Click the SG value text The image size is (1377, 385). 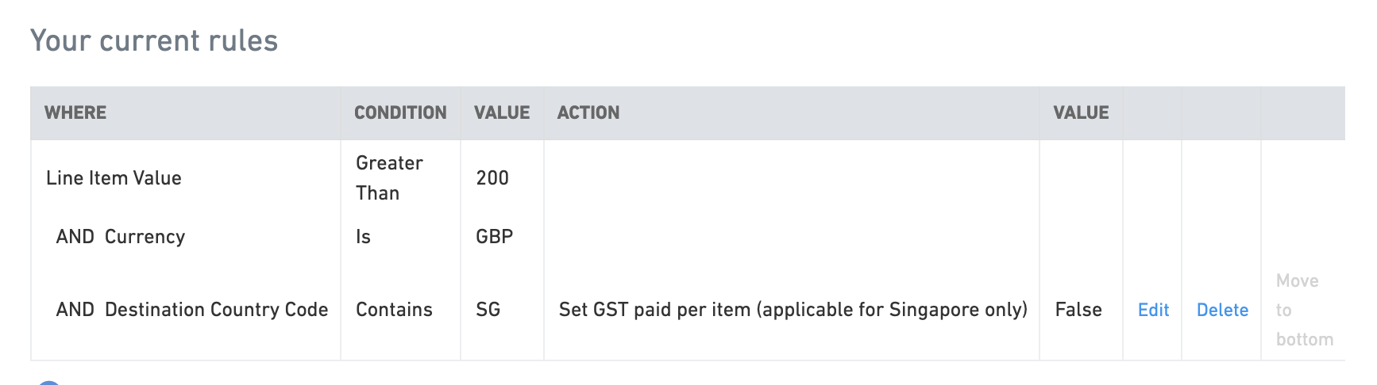[x=488, y=310]
